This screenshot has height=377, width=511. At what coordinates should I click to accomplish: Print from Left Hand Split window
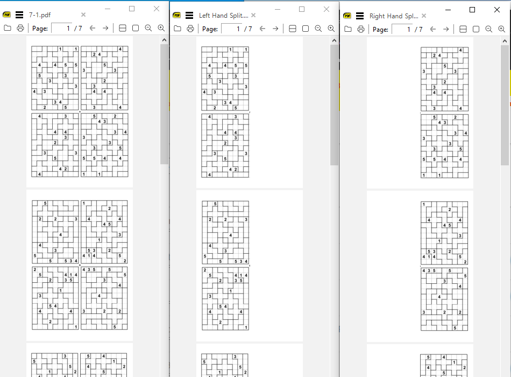point(190,29)
